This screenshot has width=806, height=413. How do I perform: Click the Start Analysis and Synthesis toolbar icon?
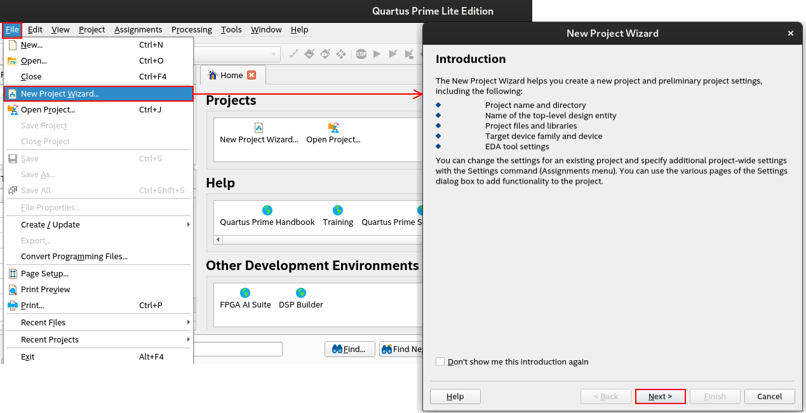(x=393, y=54)
